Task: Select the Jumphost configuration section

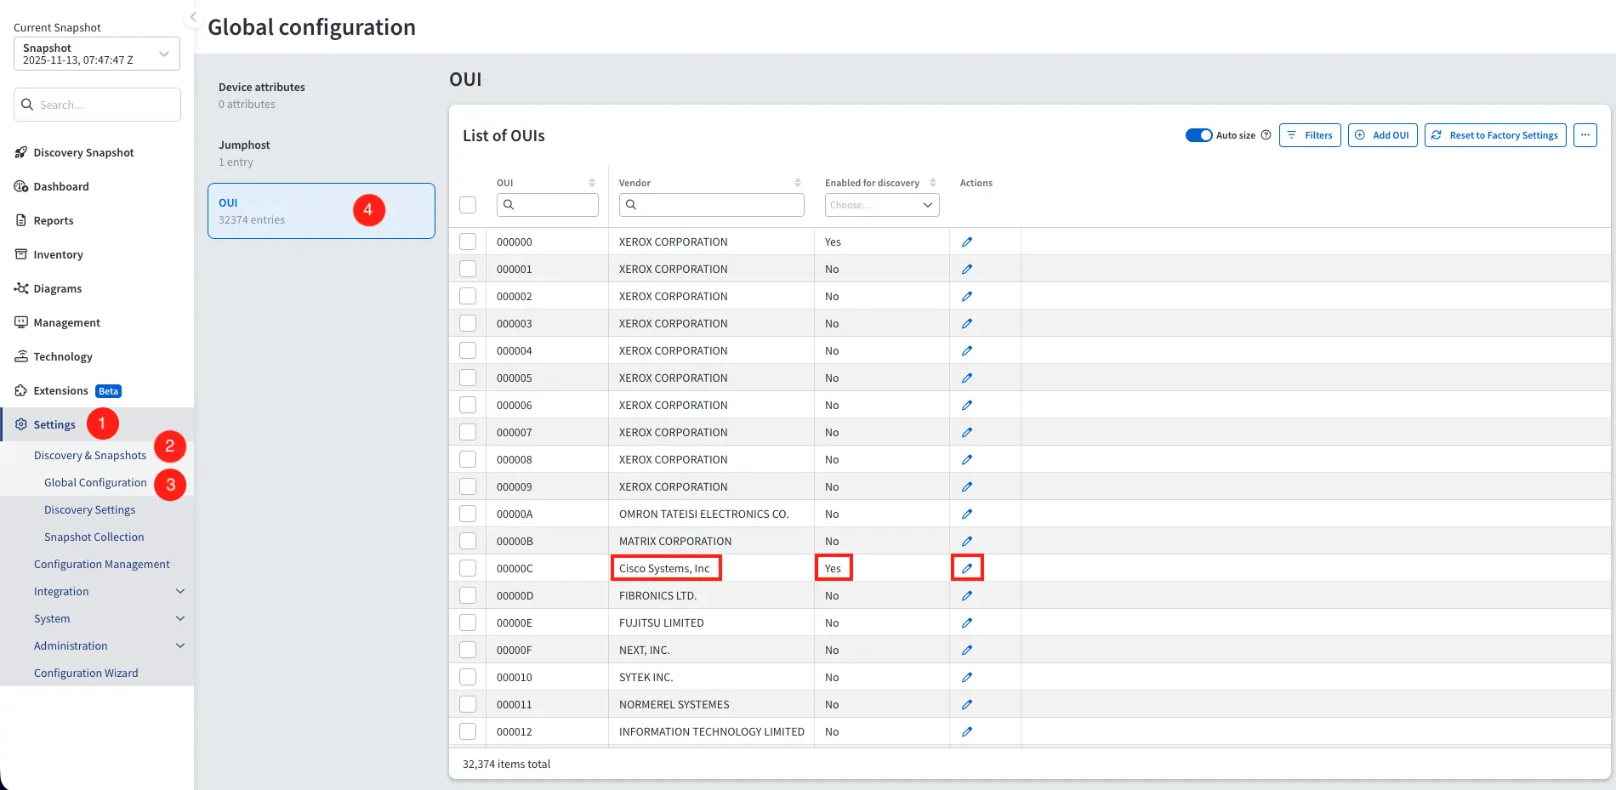Action: [x=321, y=153]
